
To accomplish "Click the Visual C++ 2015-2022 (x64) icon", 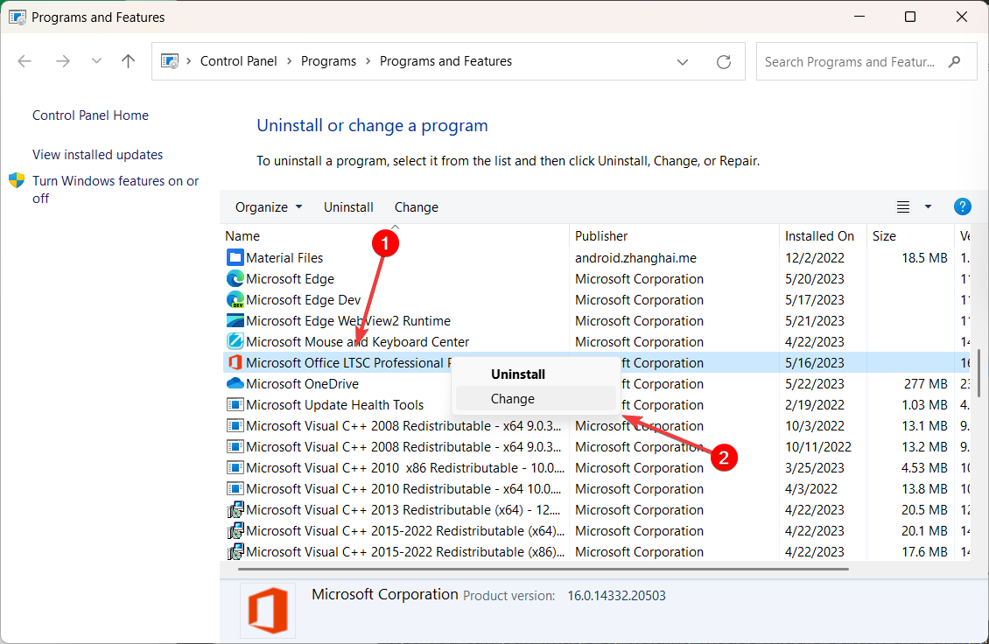I will (x=235, y=530).
